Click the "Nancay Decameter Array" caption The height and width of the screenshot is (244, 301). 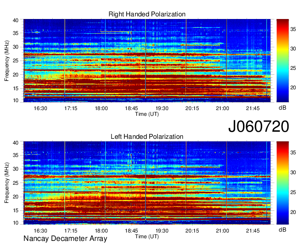[65, 239]
